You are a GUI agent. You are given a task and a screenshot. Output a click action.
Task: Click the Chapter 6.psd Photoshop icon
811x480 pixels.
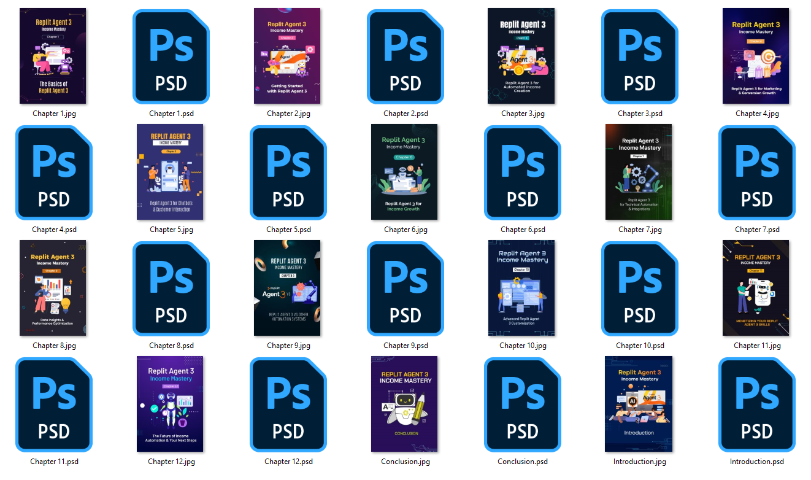click(523, 172)
